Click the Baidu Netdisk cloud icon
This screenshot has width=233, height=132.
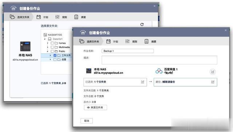coord(159,71)
